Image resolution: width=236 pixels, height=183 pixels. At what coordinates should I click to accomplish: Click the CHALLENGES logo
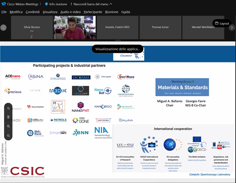click(58, 77)
